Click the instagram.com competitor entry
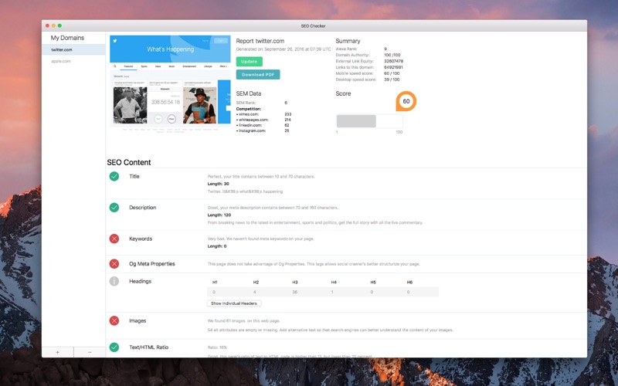 (x=251, y=130)
